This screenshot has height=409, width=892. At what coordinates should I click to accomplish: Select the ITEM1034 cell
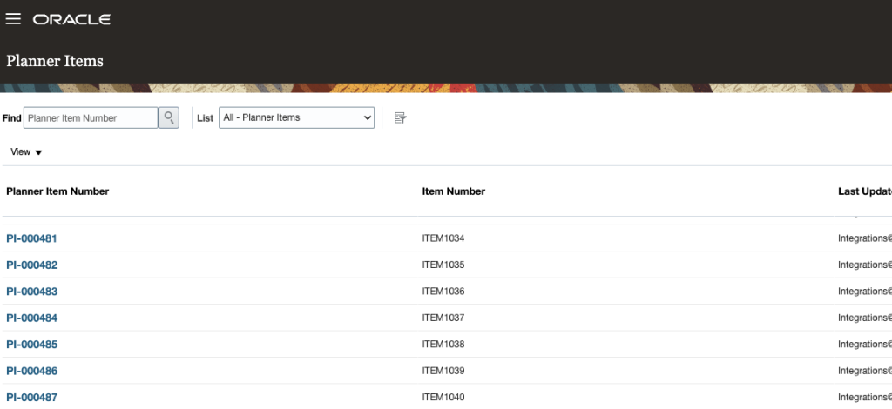443,238
